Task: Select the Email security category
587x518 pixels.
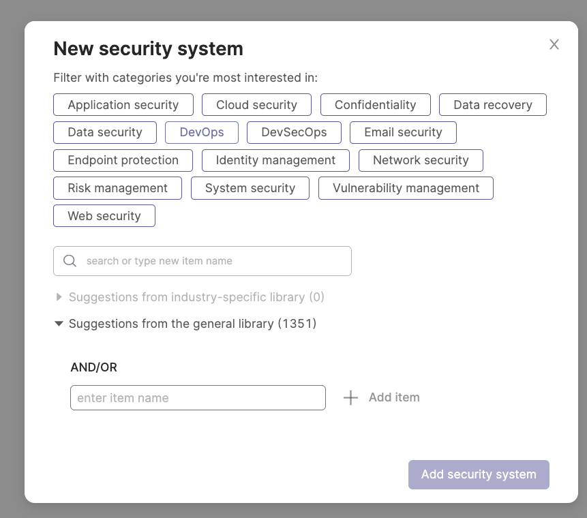Action: tap(403, 132)
